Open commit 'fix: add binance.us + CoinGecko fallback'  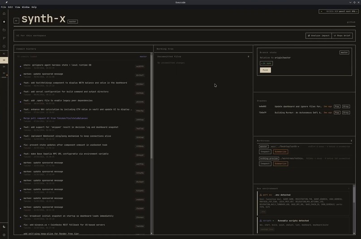pyautogui.click(x=82, y=226)
